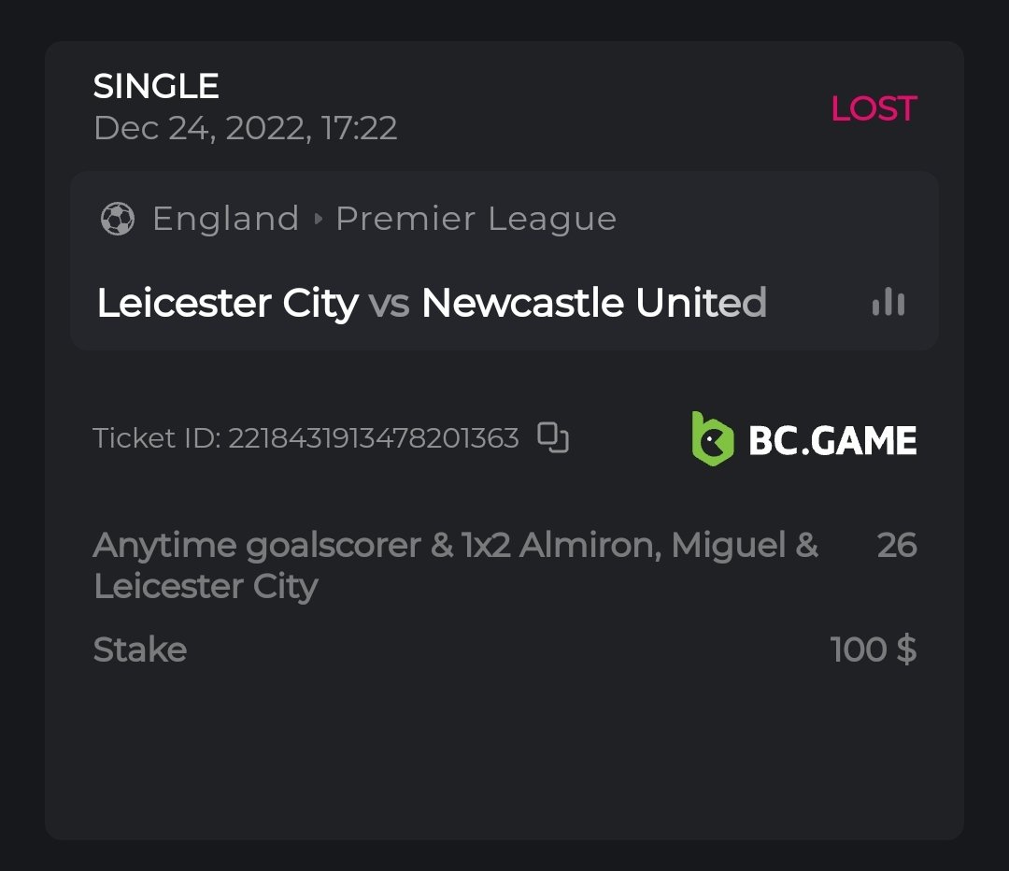Image resolution: width=1009 pixels, height=871 pixels.
Task: Click the odds value 26
Action: tap(897, 546)
